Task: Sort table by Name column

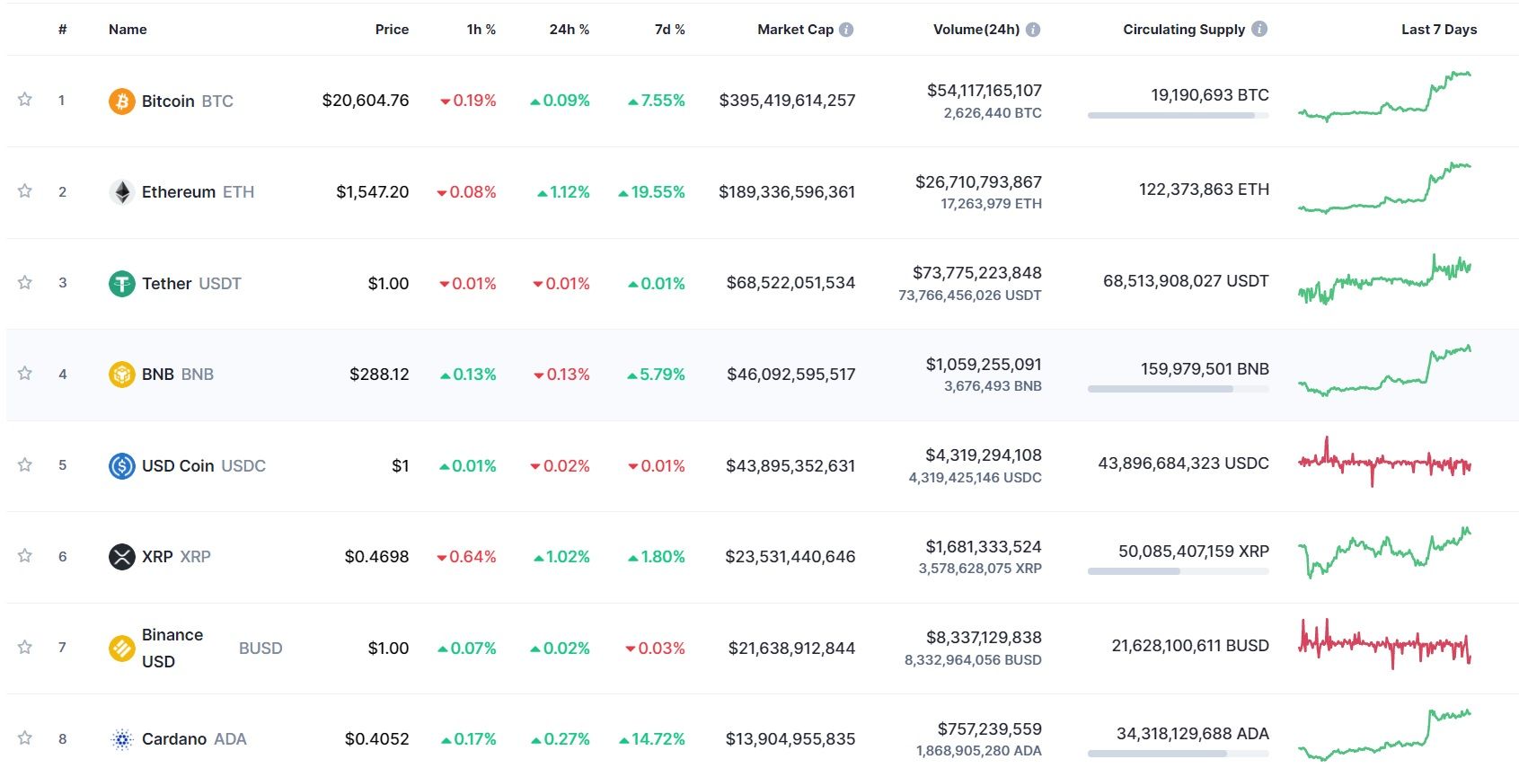Action: [128, 30]
